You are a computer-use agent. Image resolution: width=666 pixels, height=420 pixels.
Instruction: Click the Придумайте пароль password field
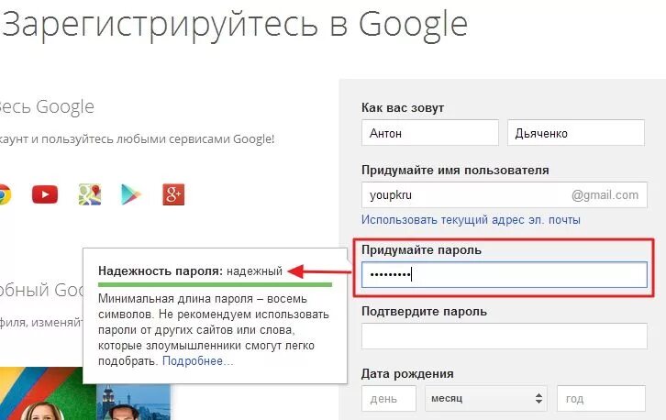pyautogui.click(x=505, y=275)
